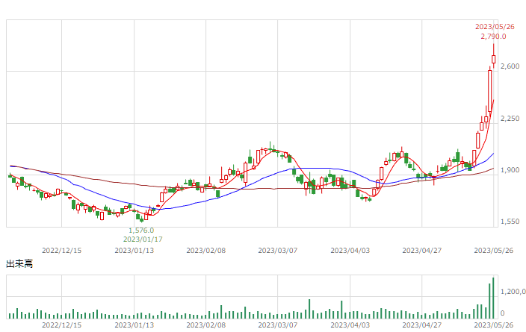Click 2023/04/27 on the price chart date axis
The image size is (526, 332).
[x=422, y=251]
